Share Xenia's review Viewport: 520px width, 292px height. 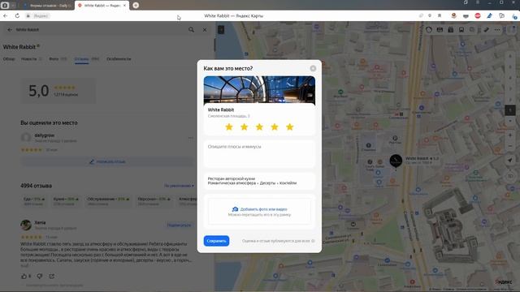click(52, 276)
